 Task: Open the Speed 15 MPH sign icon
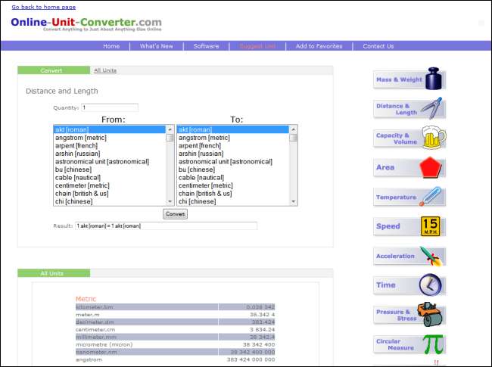(430, 225)
